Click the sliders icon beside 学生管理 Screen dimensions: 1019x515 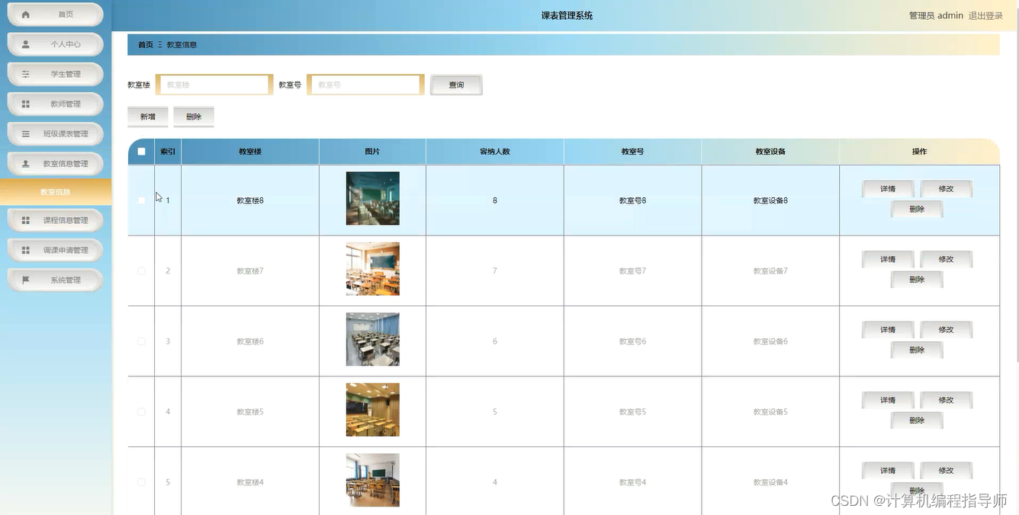(x=26, y=74)
